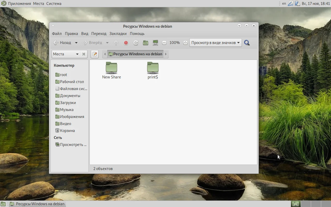Click the Search magnifier icon

[x=247, y=43]
